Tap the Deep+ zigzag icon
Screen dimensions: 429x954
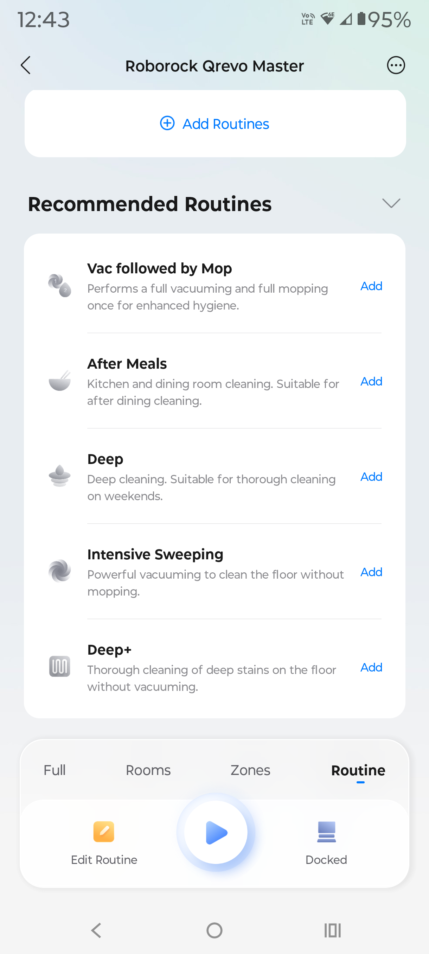[x=59, y=666]
